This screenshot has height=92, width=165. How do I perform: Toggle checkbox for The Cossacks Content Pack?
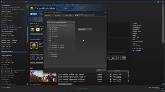pyautogui.click(x=111, y=81)
